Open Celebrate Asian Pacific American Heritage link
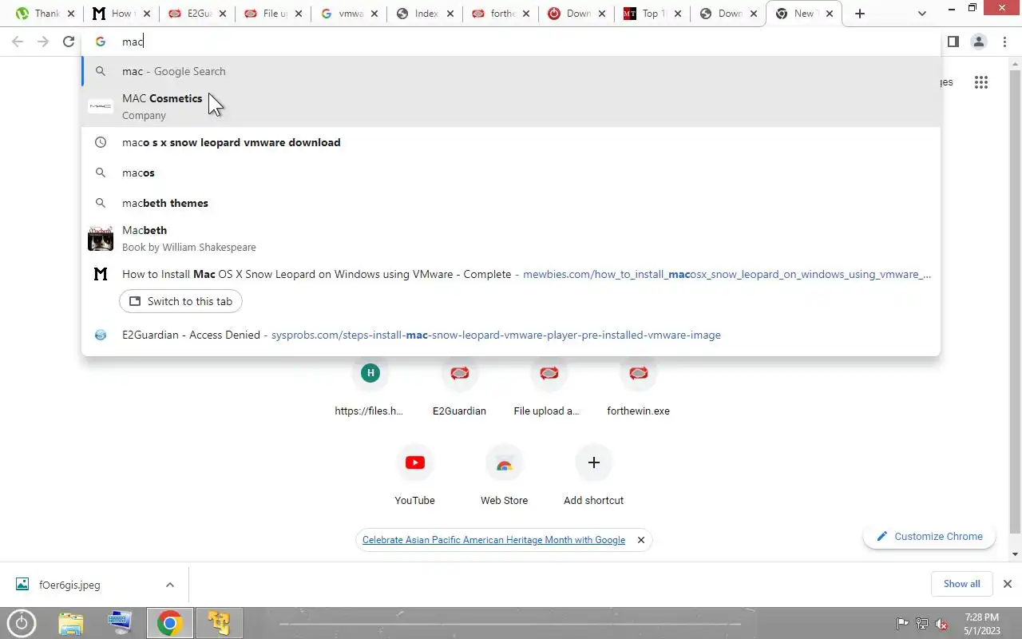This screenshot has height=639, width=1022. coord(493,540)
